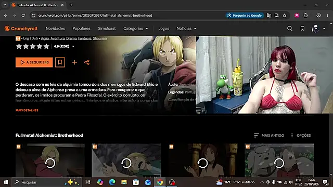
Task: Open a new browser tab
Action: [71, 5]
